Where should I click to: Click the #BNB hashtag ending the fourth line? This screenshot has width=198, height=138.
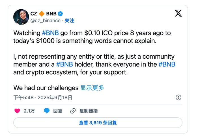(167, 64)
